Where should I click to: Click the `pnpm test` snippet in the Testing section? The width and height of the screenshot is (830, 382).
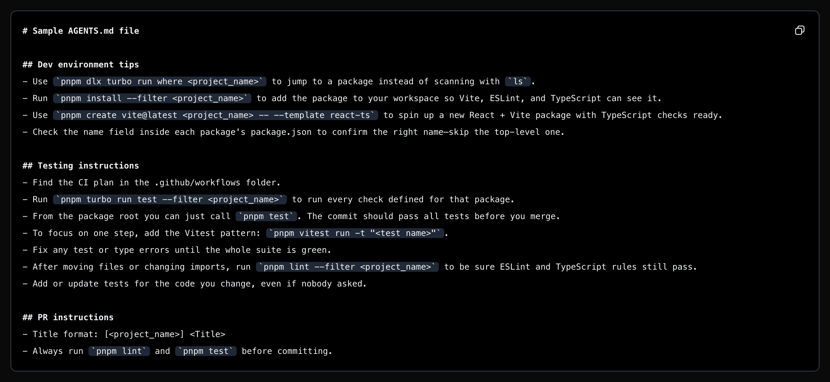[266, 216]
